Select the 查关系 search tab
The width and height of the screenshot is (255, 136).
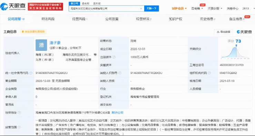tap(97, 3)
